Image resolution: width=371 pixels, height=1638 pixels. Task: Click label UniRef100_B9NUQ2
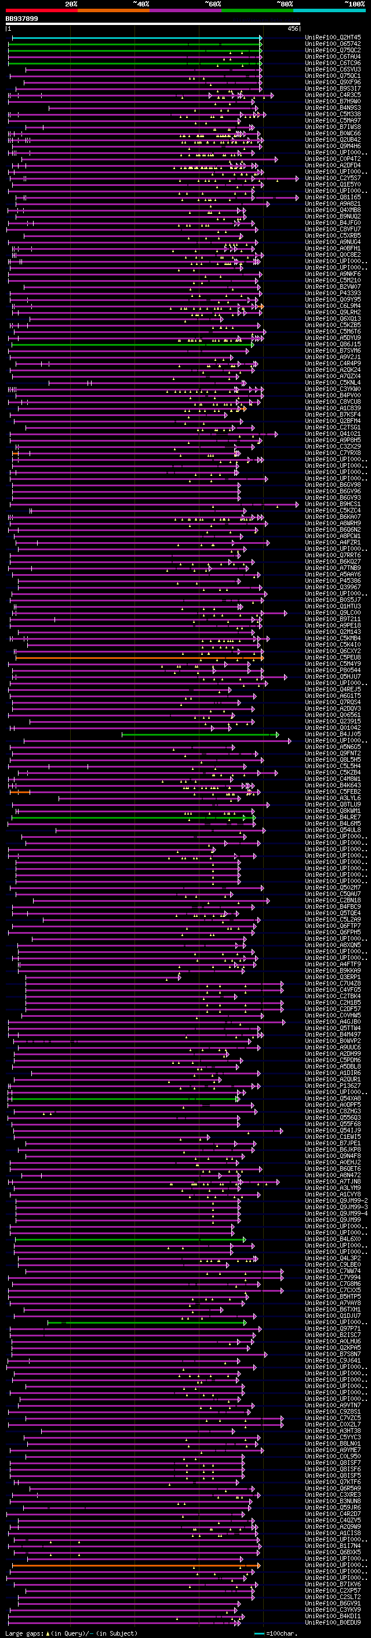coord(333,216)
